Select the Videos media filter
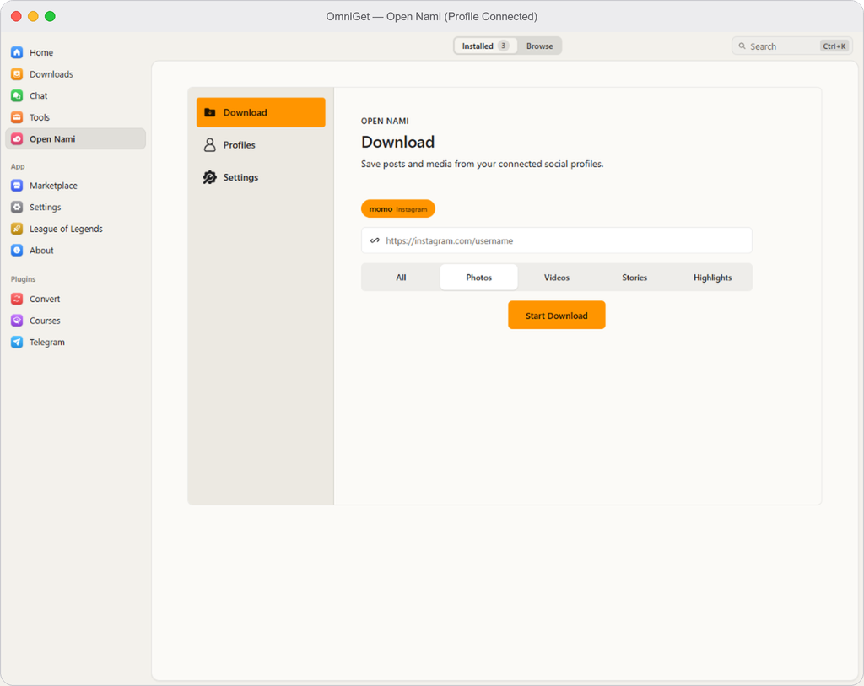 (557, 277)
